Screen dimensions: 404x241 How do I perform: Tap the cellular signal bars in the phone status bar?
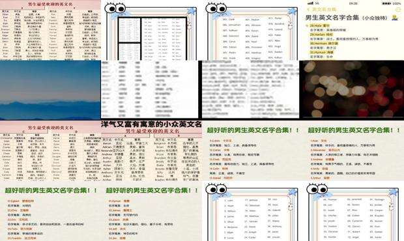(x=310, y=3)
